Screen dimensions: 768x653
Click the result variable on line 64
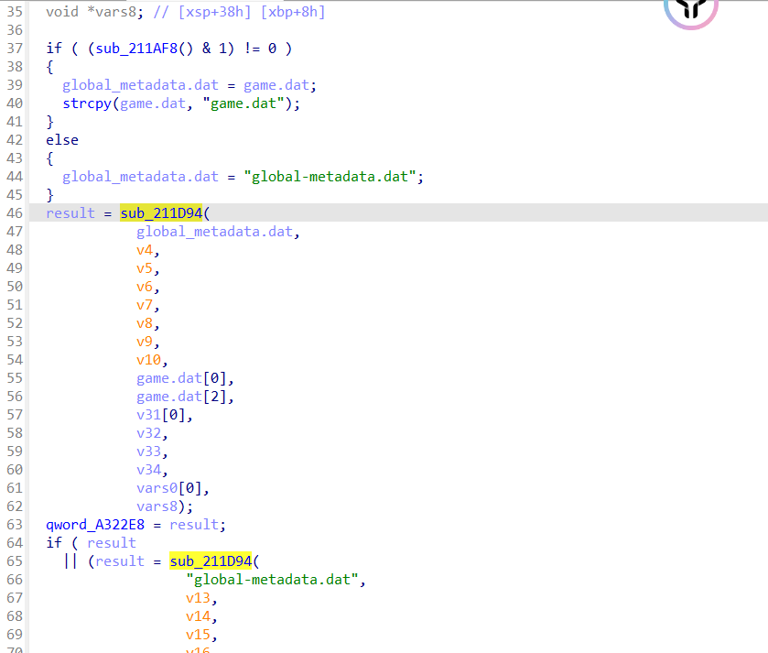[112, 543]
